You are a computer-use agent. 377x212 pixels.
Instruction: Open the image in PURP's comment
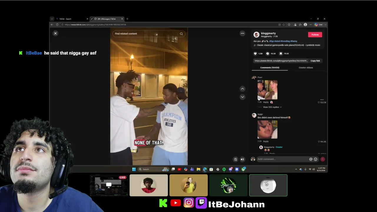(x=267, y=130)
